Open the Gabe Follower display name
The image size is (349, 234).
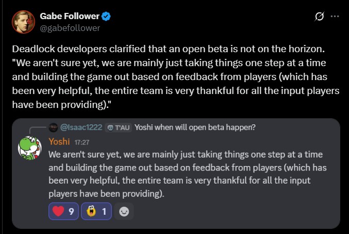(x=70, y=16)
